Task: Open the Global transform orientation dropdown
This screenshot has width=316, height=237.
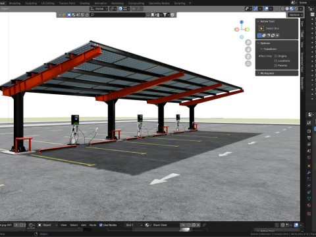Action: pos(99,9)
